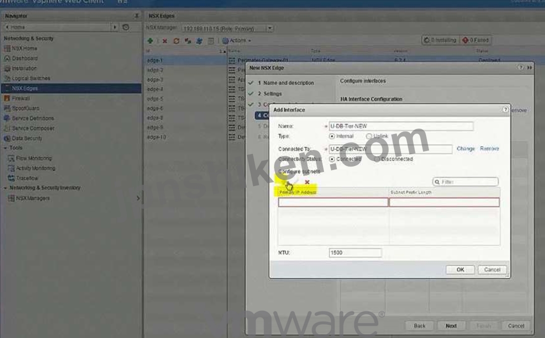545x338 pixels.
Task: Select the Disconnected status radio button
Action: (x=376, y=159)
